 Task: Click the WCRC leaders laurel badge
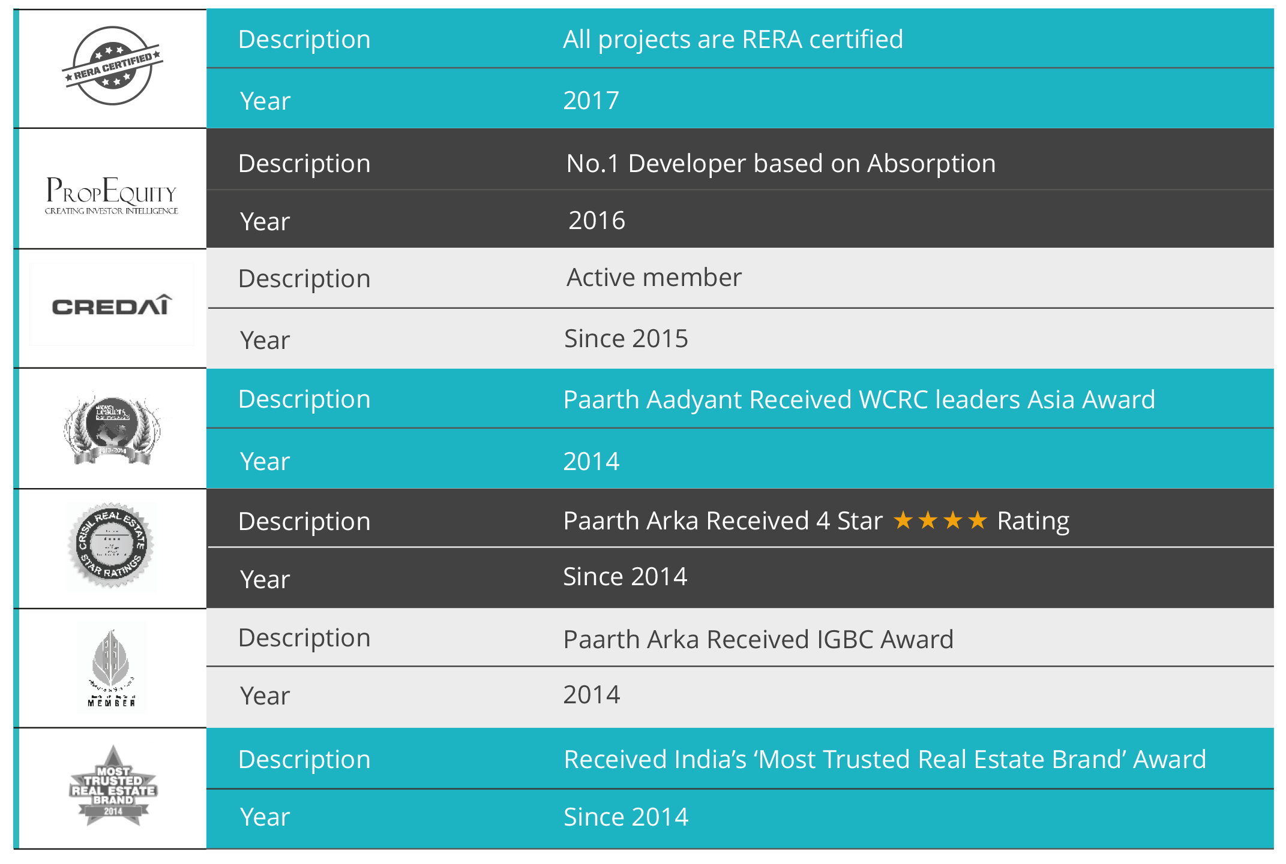coord(112,430)
